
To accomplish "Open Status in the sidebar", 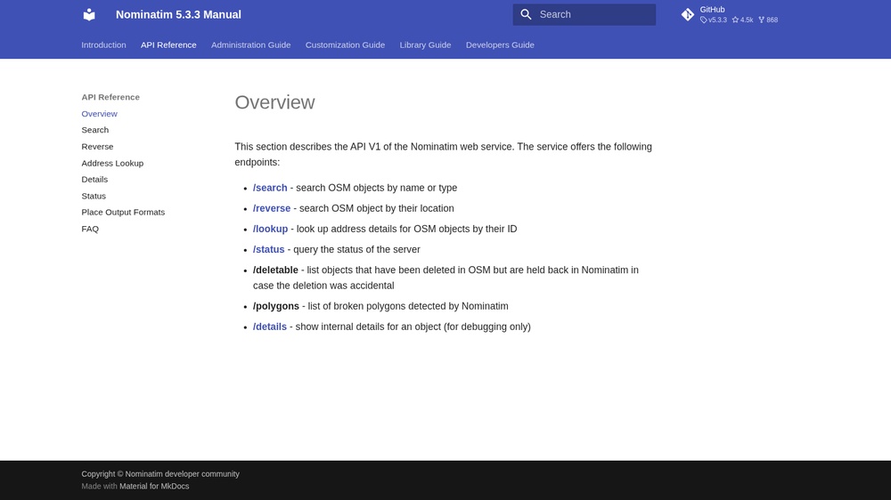I will pos(94,196).
